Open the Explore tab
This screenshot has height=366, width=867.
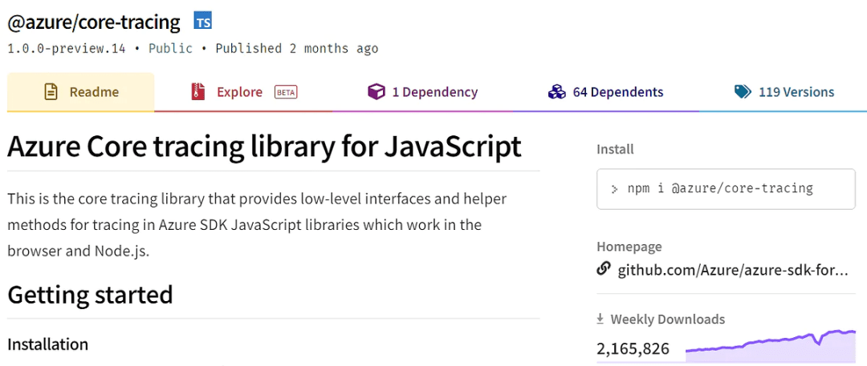(x=239, y=92)
